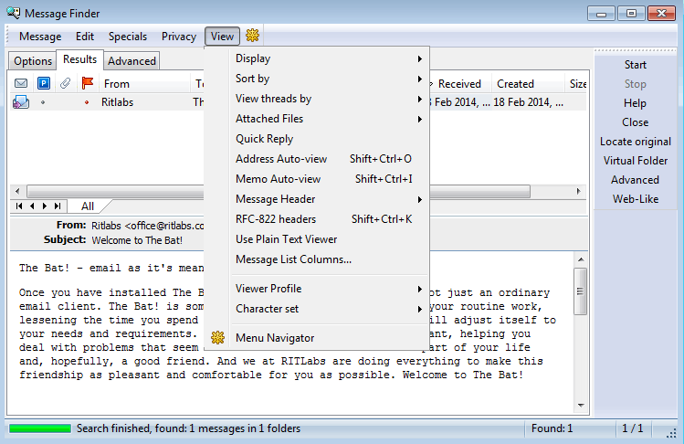Viewport: 684px width, 444px height.
Task: Click Virtual Folder button
Action: (636, 161)
